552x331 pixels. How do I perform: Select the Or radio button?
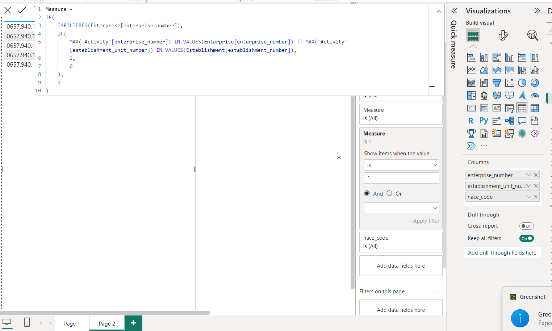click(x=389, y=193)
